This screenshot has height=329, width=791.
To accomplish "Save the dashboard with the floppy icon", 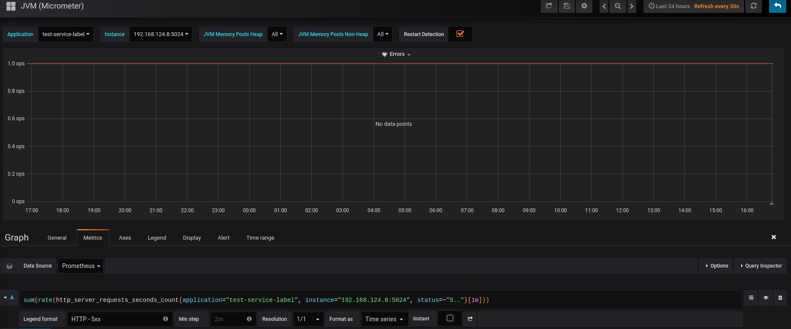I will (x=567, y=6).
